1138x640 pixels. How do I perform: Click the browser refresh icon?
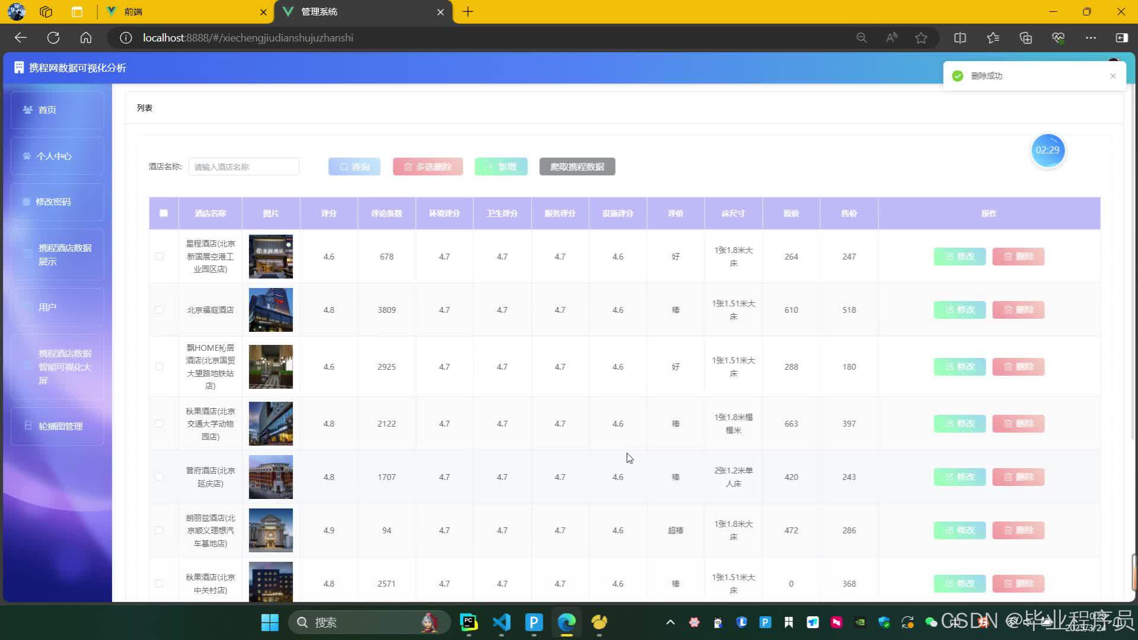coord(53,38)
